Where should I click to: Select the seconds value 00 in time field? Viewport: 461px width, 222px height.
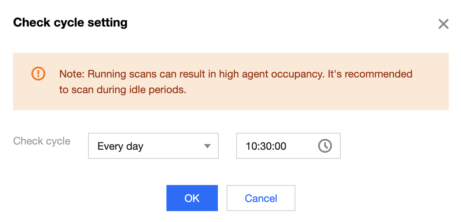click(x=280, y=146)
